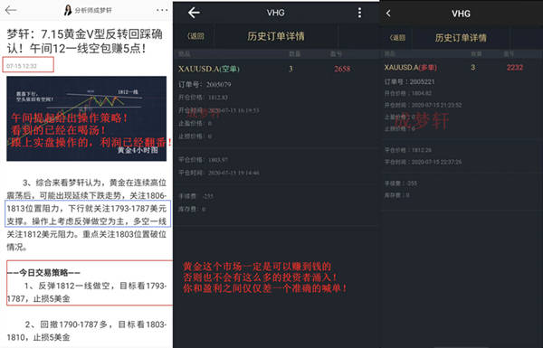Tap the back arrow in the article panel
The width and height of the screenshot is (543, 348).
[x=10, y=10]
